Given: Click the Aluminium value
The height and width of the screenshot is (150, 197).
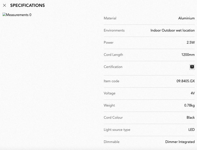Looking at the screenshot, I should pos(186,18).
